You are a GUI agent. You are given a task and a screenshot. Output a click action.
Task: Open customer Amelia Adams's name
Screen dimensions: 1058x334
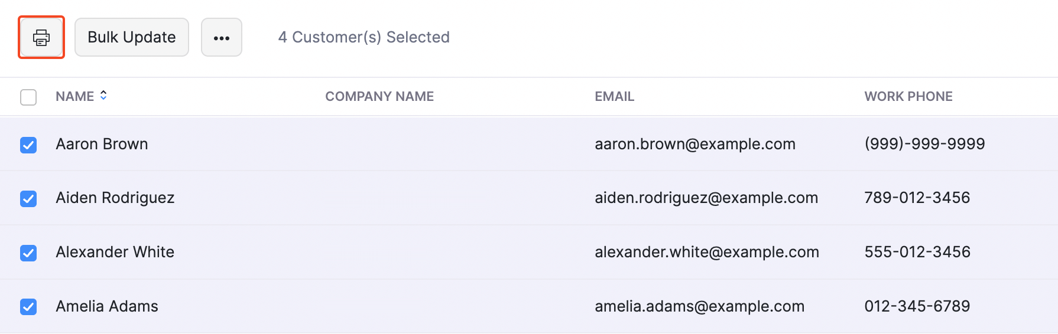pyautogui.click(x=107, y=306)
